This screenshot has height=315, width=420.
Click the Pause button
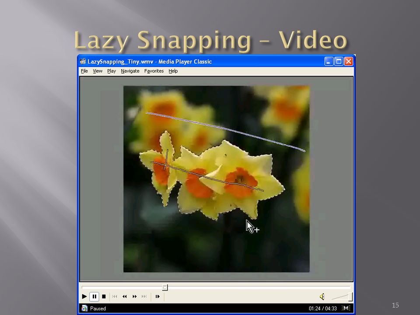coord(94,297)
